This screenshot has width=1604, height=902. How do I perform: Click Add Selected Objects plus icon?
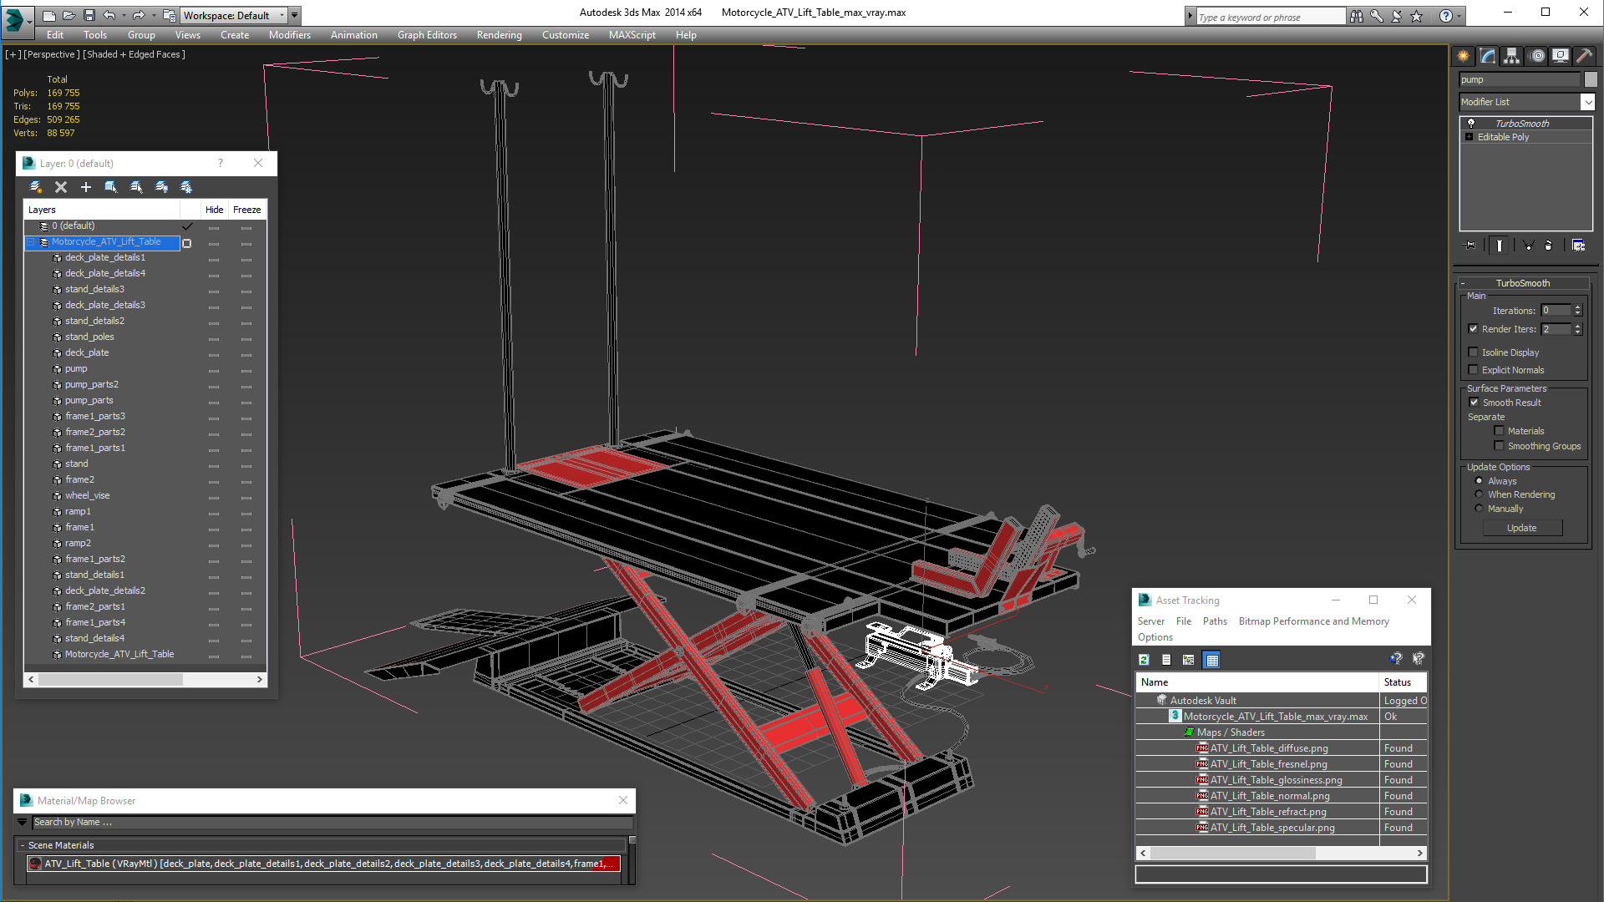pyautogui.click(x=86, y=187)
